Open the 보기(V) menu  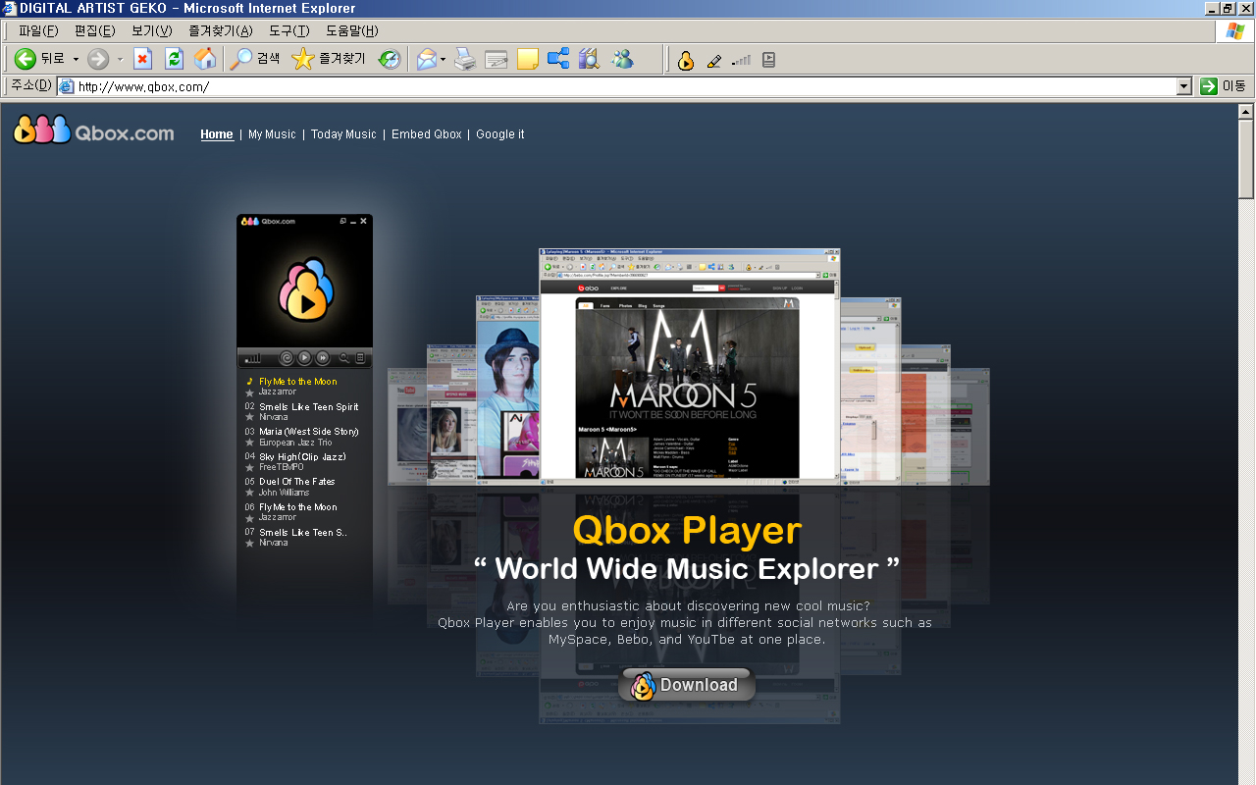pyautogui.click(x=152, y=30)
